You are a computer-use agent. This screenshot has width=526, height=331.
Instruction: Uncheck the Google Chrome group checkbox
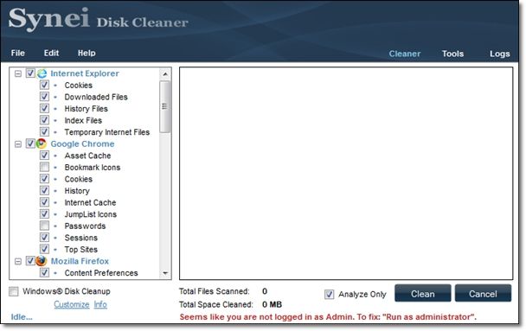coord(30,143)
